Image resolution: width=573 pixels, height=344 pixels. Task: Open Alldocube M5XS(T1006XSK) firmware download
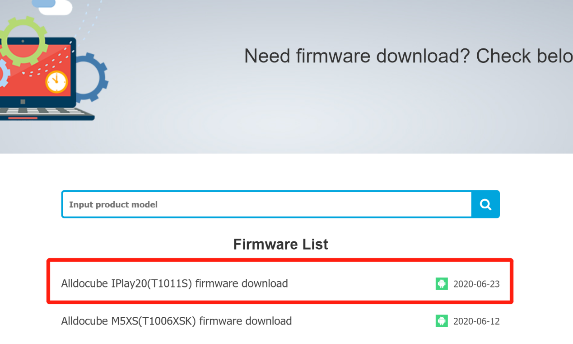click(x=176, y=321)
